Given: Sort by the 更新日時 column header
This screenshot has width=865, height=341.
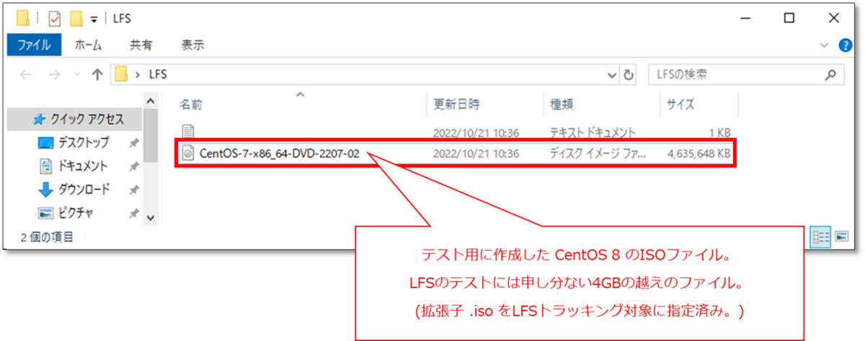Looking at the screenshot, I should tap(456, 105).
